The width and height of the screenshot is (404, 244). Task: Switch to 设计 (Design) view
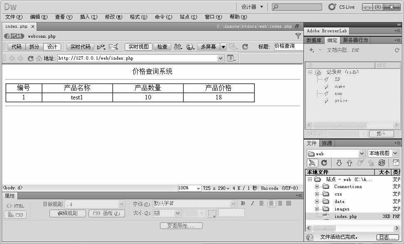(52, 47)
